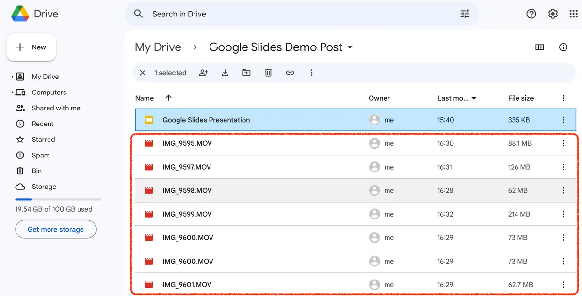Screen dimensions: 582x296
Task: Switch to grid layout view icon
Action: (540, 47)
